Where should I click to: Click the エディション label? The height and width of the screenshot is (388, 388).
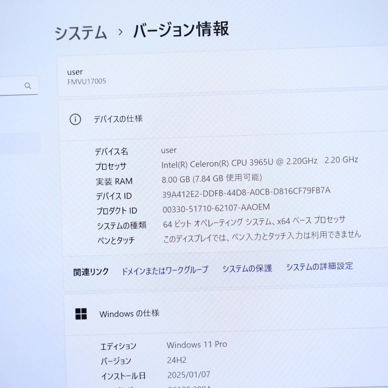[x=118, y=347]
